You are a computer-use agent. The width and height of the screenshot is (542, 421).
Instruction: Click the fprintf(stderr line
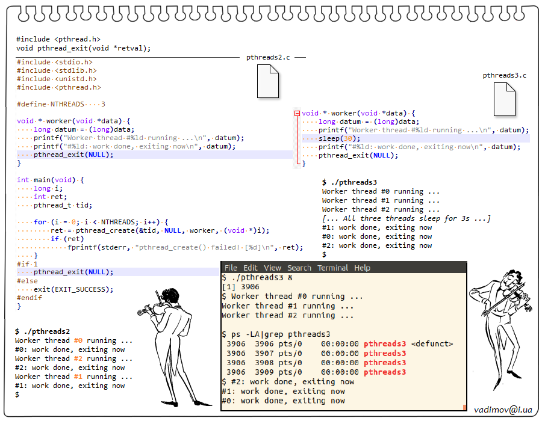point(185,247)
